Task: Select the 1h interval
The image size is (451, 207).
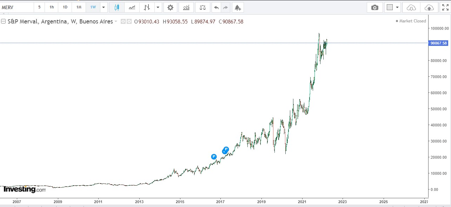Action: point(52,7)
